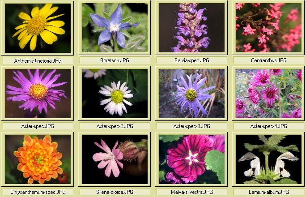
Task: Click the Chrysanthemum-spec.JPG filename label
Action: tap(38, 192)
